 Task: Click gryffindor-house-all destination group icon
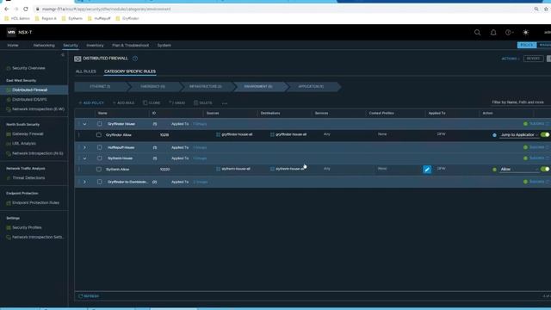coord(272,134)
